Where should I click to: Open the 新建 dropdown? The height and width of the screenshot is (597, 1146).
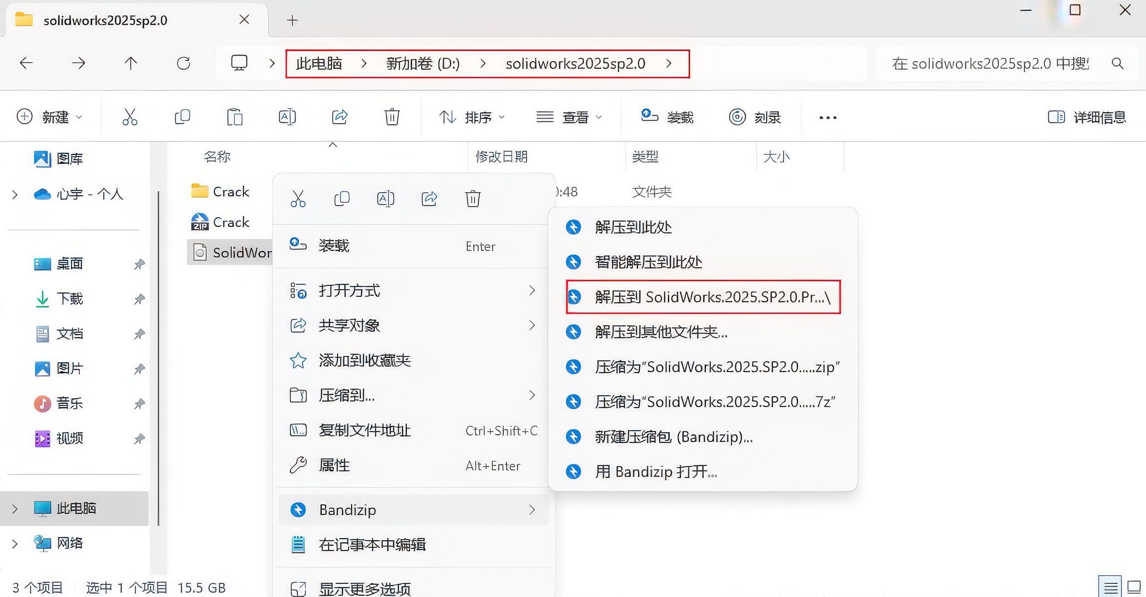point(50,117)
